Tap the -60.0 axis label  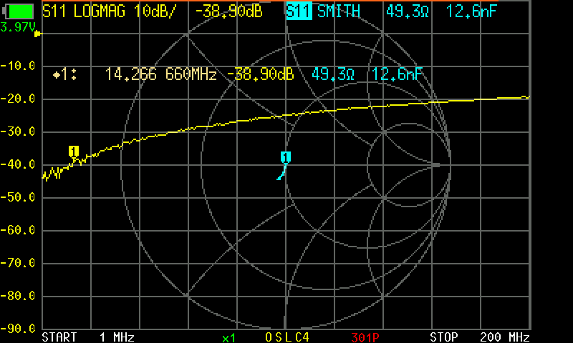tap(18, 230)
